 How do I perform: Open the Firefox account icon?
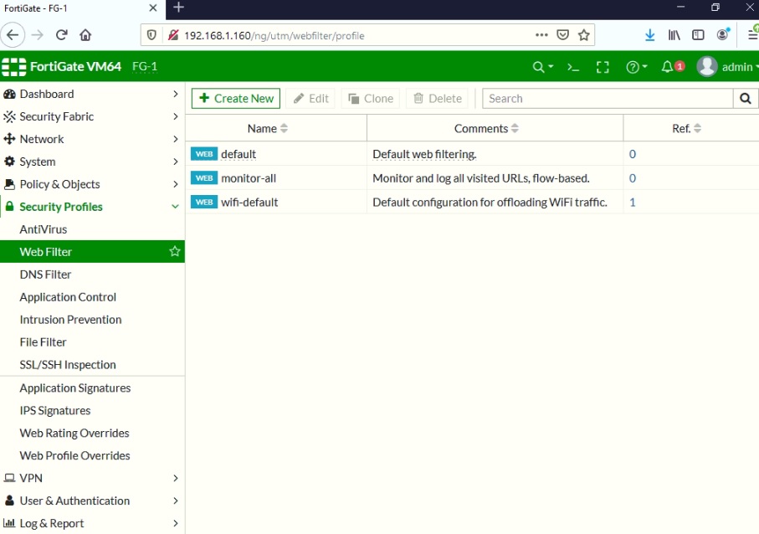point(721,34)
